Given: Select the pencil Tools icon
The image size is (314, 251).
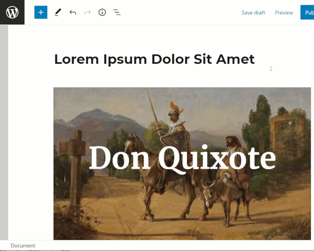Looking at the screenshot, I should tap(58, 12).
